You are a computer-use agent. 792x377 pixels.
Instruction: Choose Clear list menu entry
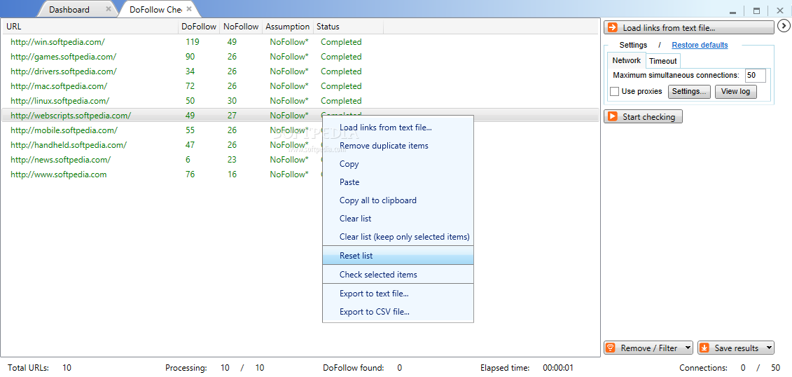[398, 219]
